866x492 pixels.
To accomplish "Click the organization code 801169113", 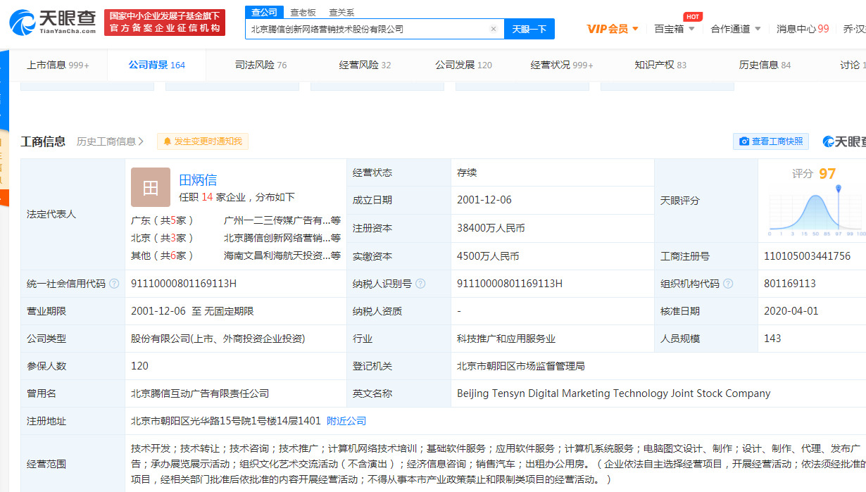I will 790,284.
